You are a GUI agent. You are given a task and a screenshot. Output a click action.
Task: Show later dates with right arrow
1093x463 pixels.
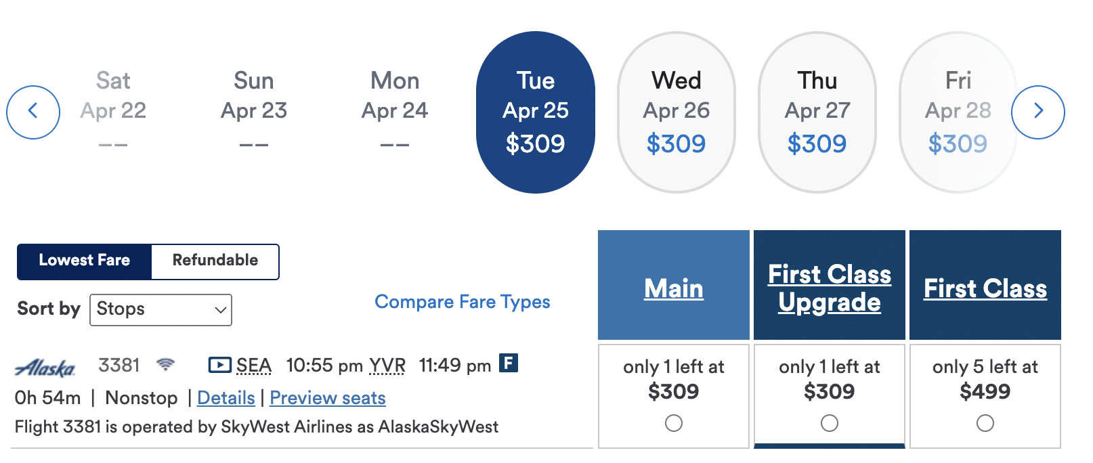pos(1037,112)
